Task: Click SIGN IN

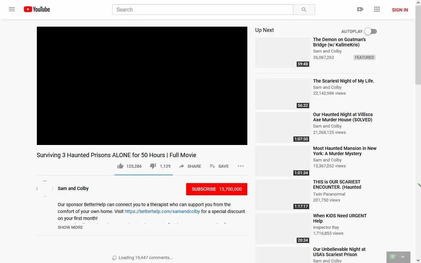Action: (x=400, y=10)
